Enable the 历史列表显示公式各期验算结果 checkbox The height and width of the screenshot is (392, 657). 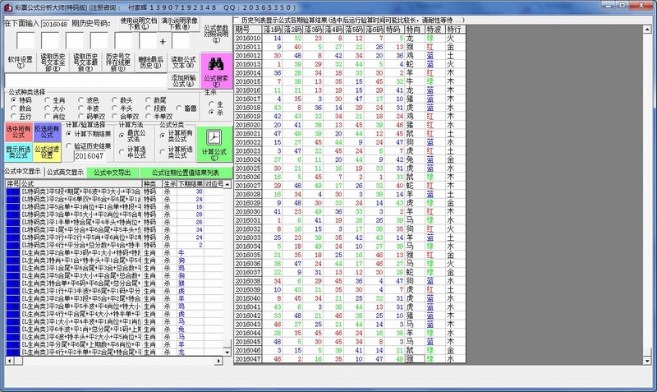237,19
